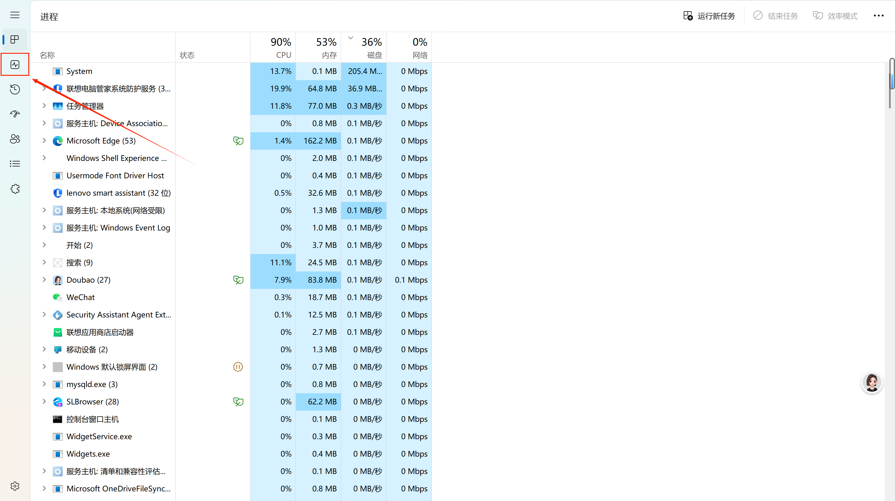Click the Doubao floating avatar assistant

tap(872, 383)
